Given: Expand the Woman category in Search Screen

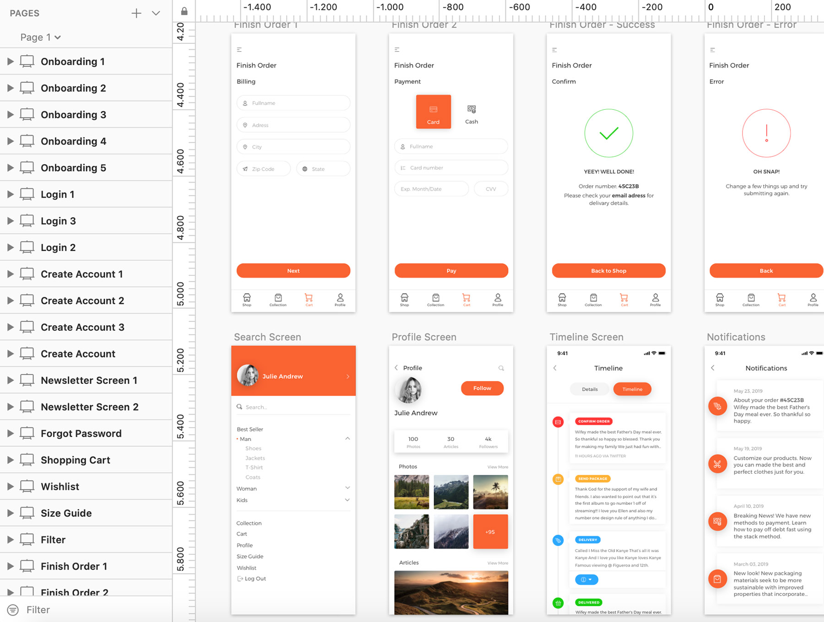Looking at the screenshot, I should click(x=348, y=488).
